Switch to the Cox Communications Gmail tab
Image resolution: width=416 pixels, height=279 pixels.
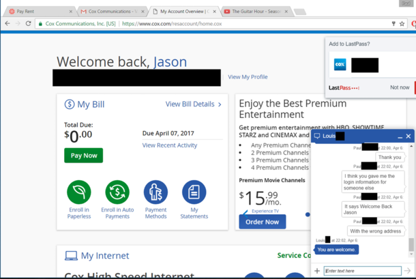pos(111,12)
